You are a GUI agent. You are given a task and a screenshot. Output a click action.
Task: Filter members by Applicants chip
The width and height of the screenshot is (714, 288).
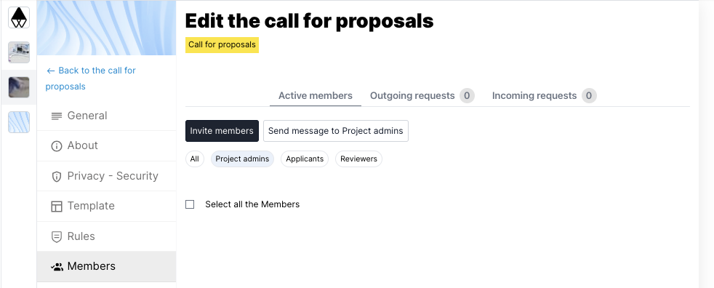305,159
